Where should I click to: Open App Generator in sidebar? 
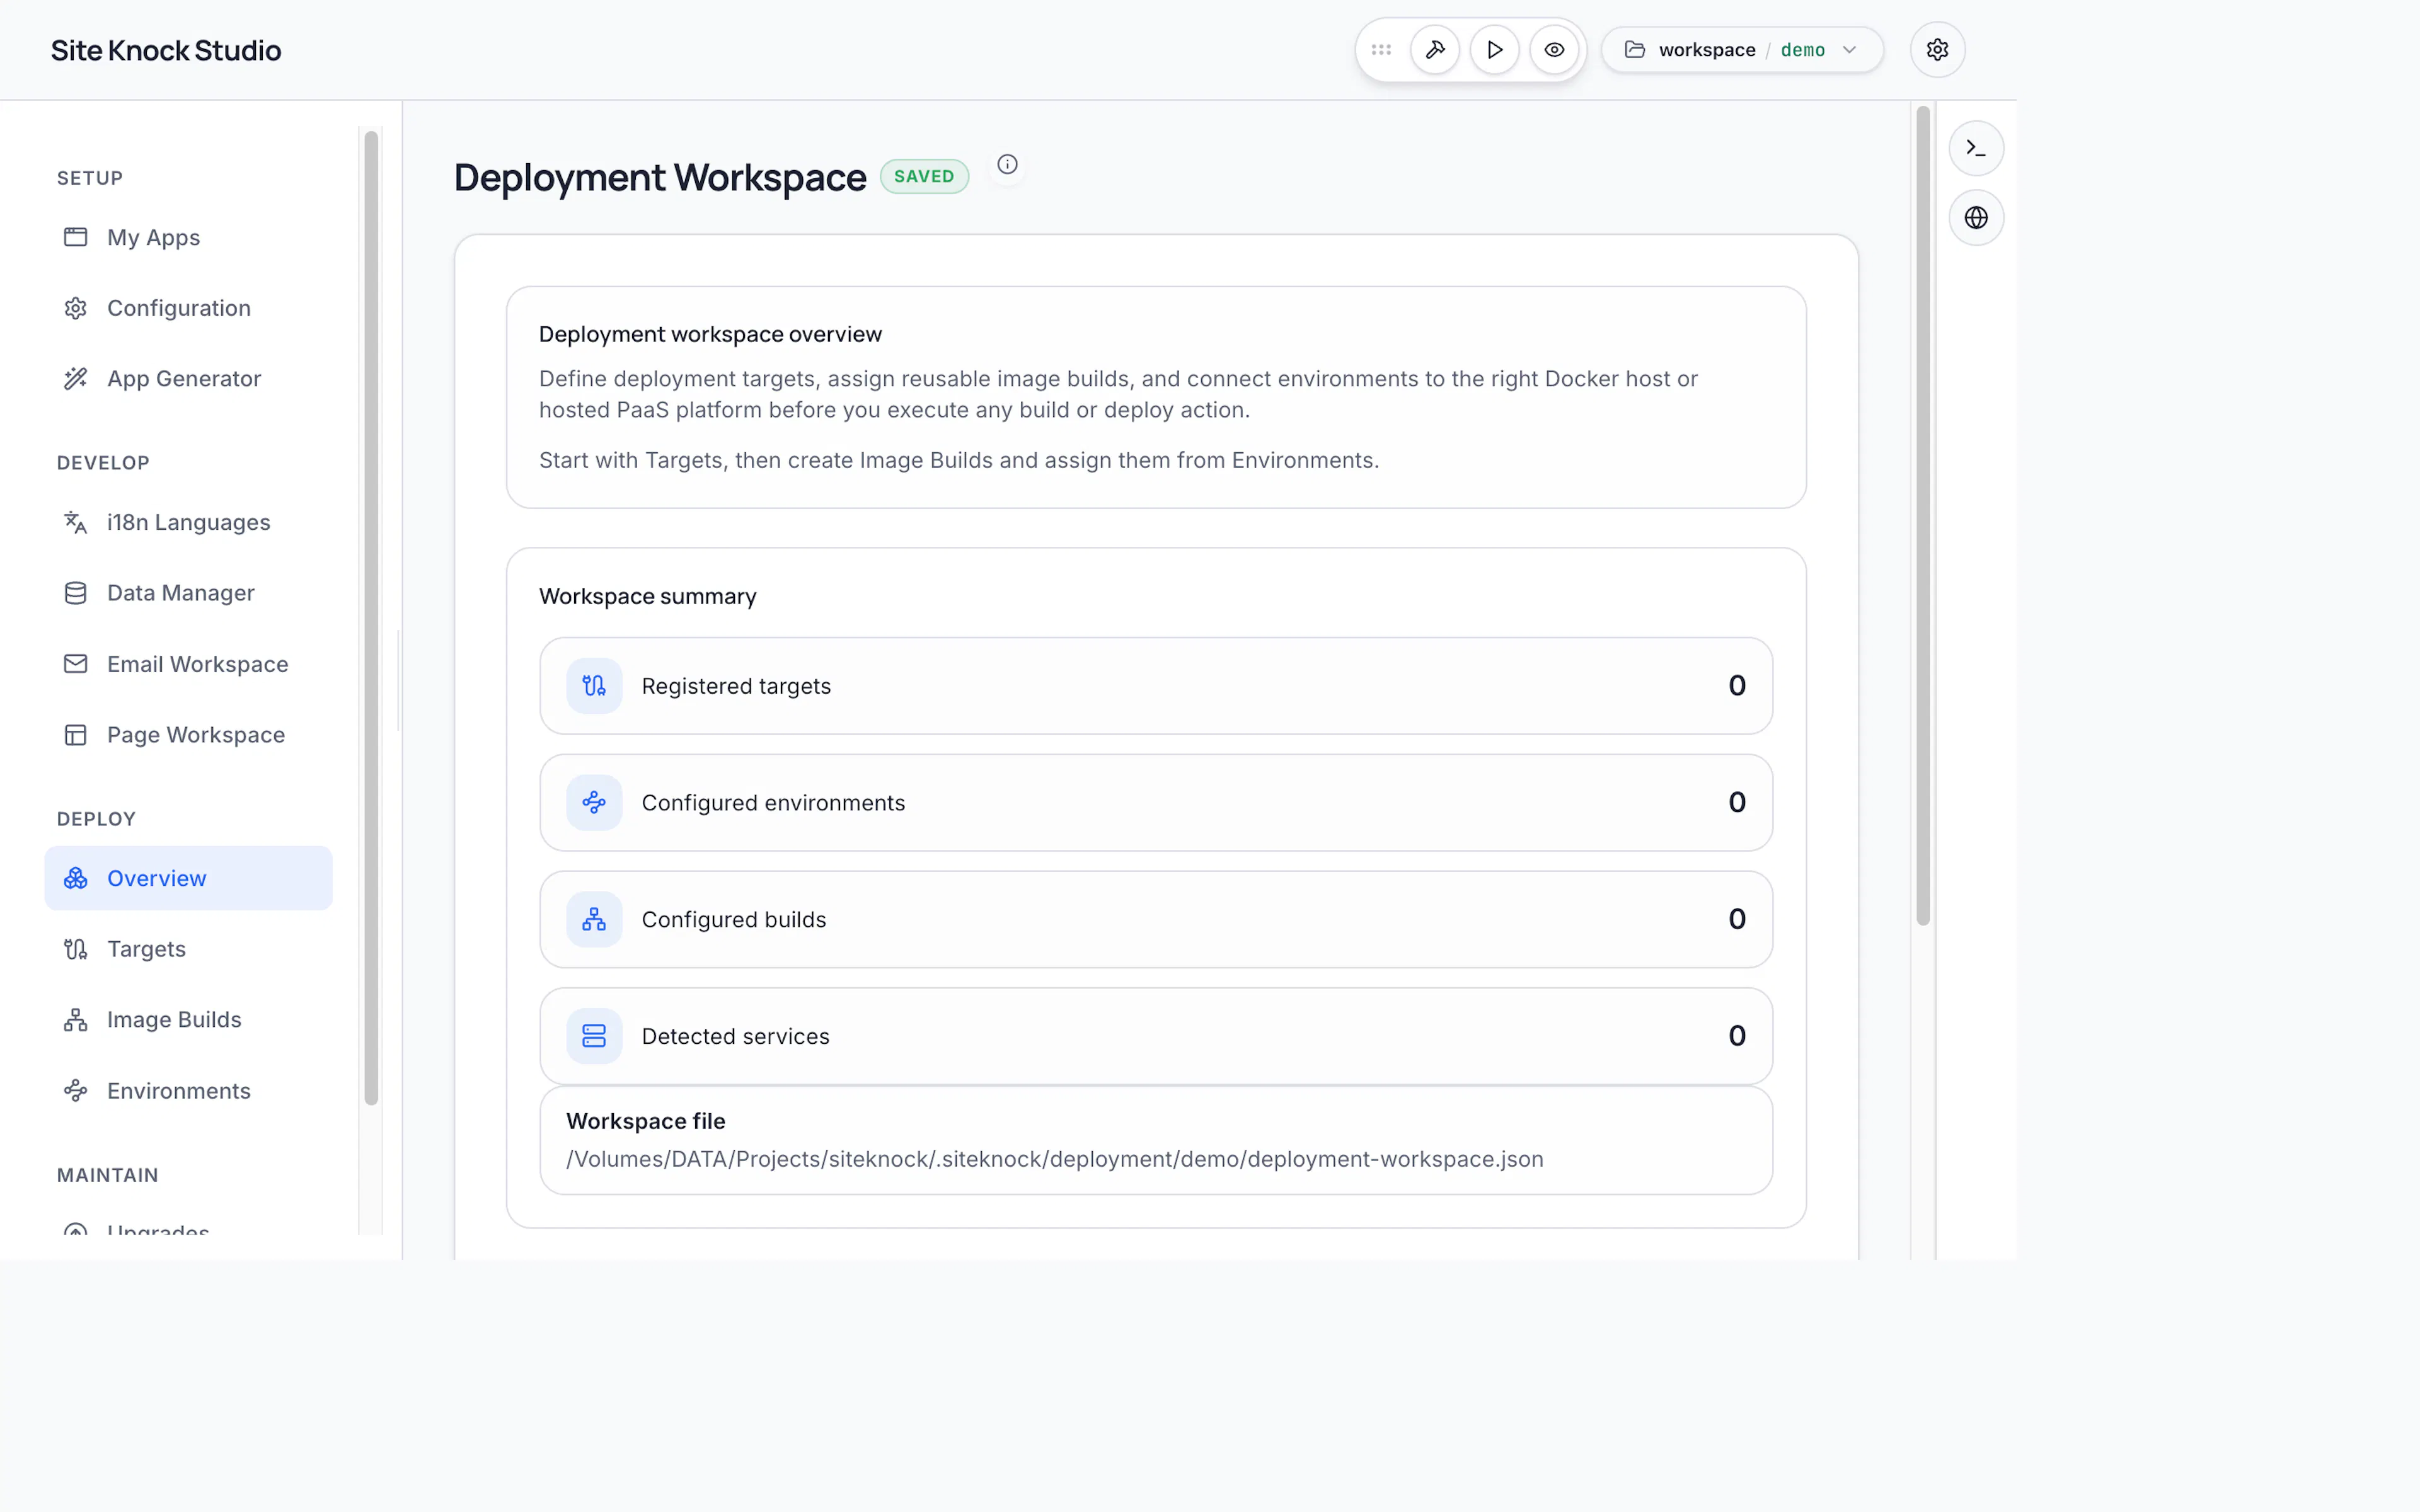point(188,379)
